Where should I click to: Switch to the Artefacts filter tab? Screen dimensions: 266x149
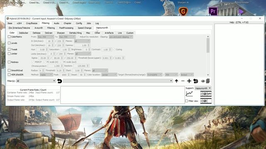pyautogui.click(x=109, y=33)
